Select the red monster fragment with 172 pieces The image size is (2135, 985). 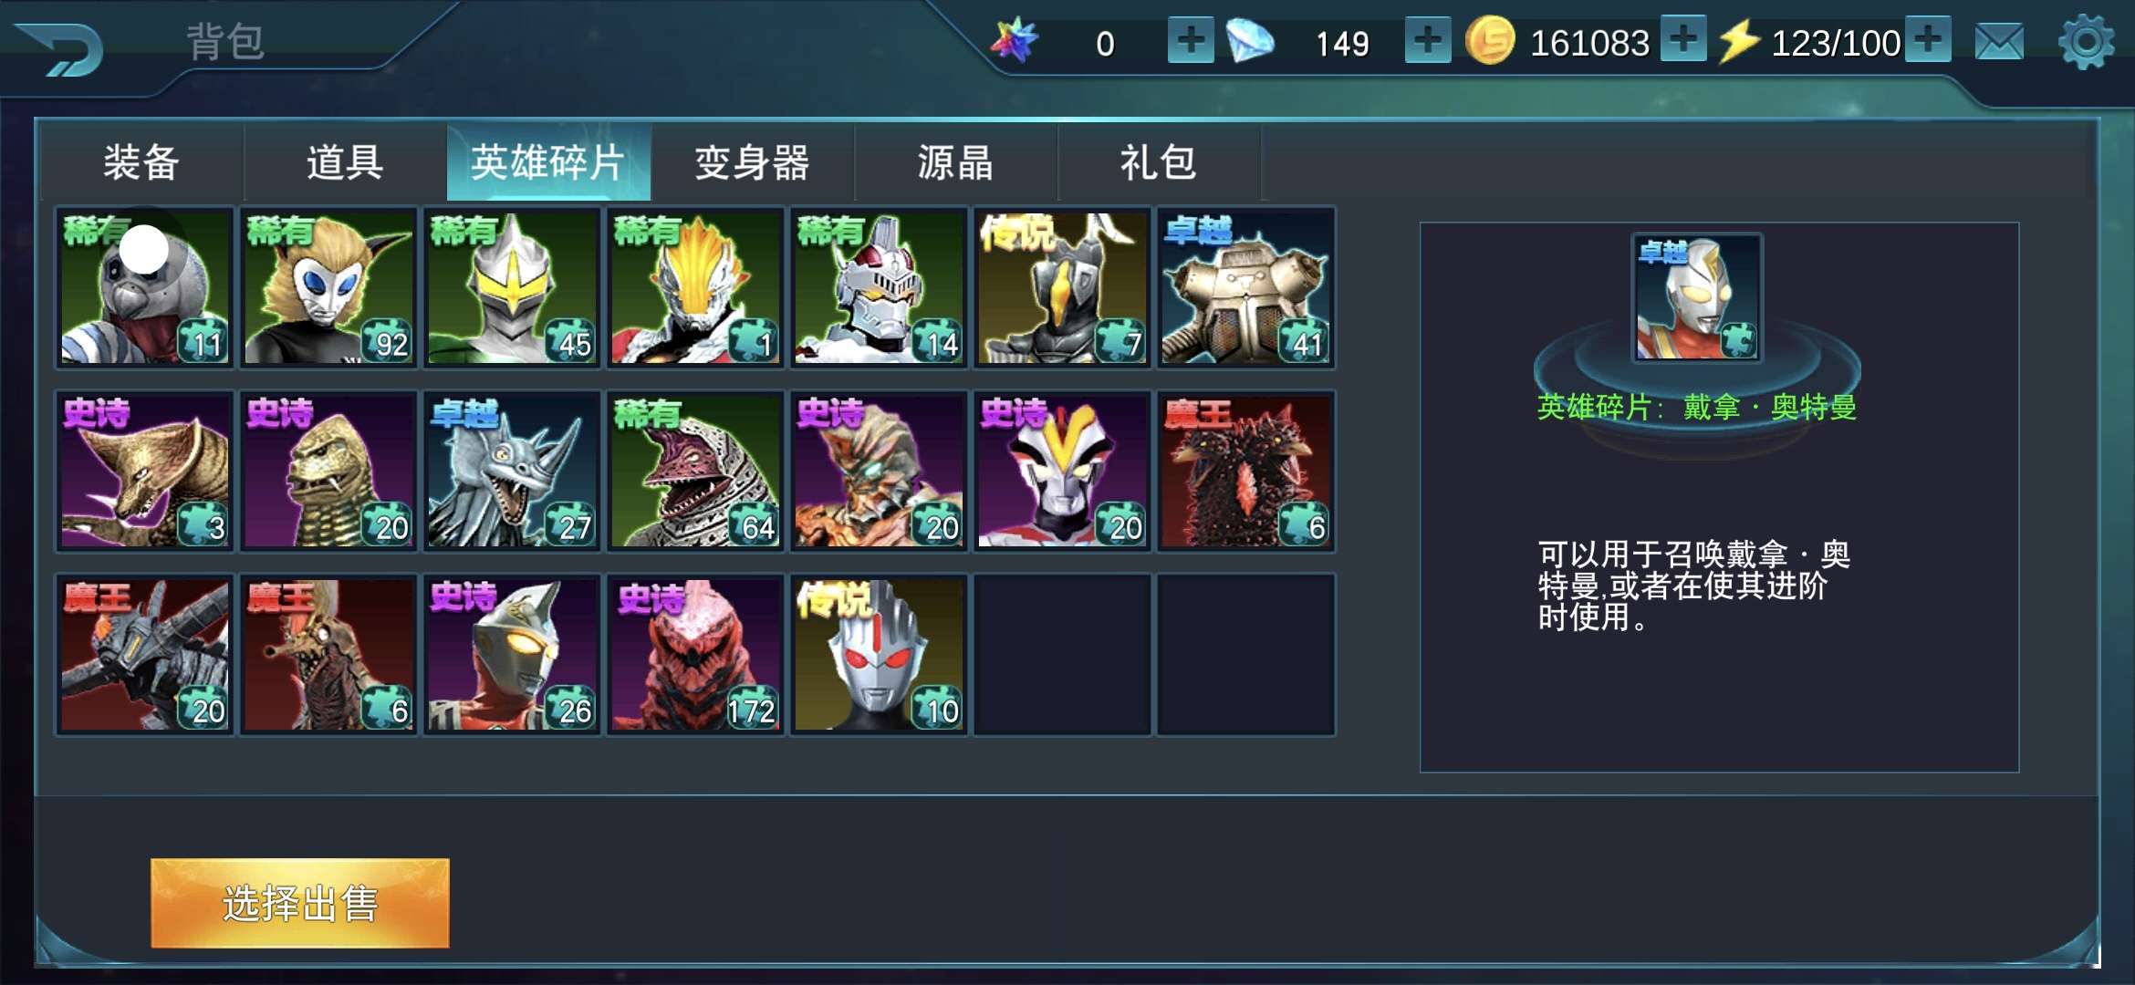[695, 654]
